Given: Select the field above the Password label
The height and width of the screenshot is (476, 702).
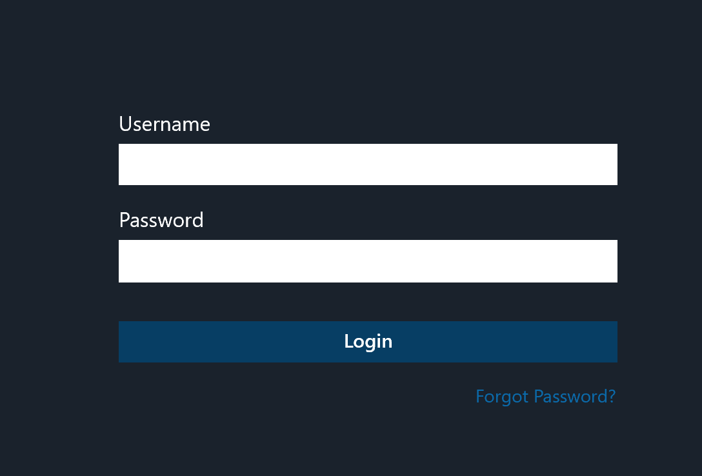Looking at the screenshot, I should coord(368,164).
